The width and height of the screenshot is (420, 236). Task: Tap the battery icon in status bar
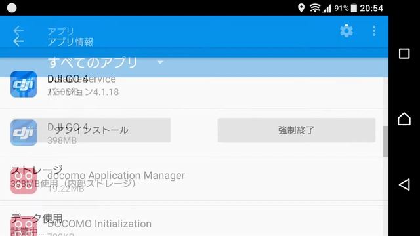click(x=354, y=8)
